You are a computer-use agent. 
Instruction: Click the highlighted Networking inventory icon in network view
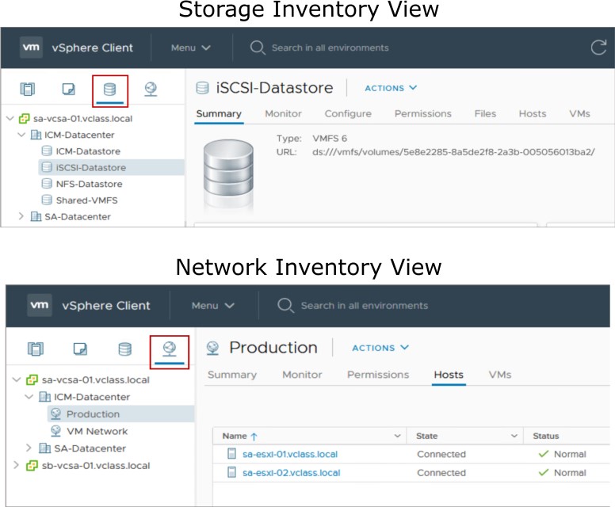pyautogui.click(x=170, y=349)
